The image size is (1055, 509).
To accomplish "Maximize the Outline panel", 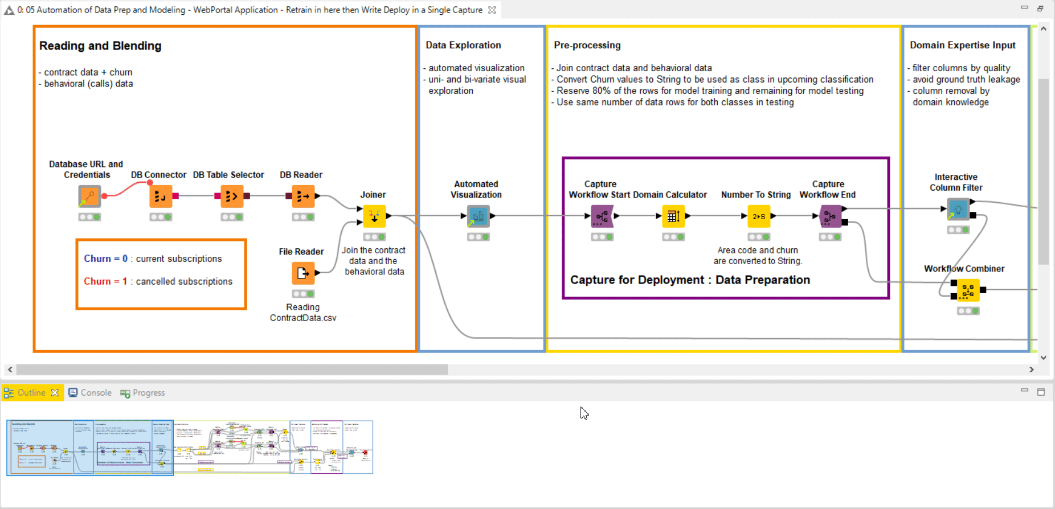I will point(1041,392).
